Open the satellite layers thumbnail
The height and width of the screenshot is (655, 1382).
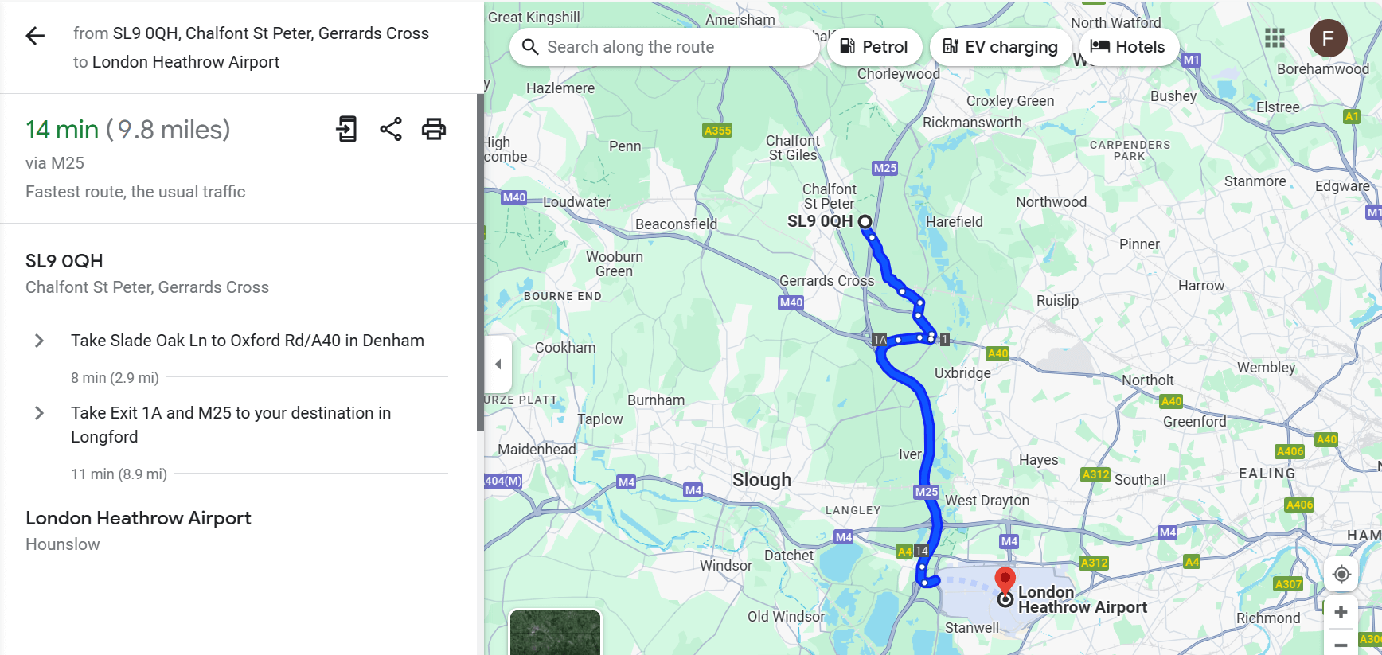(x=555, y=633)
